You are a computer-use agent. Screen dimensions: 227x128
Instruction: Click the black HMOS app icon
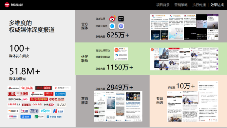(x=121, y=19)
